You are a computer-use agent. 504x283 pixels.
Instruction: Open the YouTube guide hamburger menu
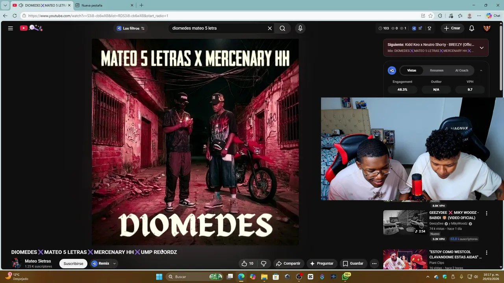[11, 28]
